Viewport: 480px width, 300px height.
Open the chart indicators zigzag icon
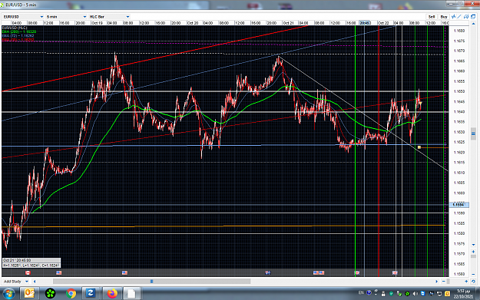tap(453, 17)
